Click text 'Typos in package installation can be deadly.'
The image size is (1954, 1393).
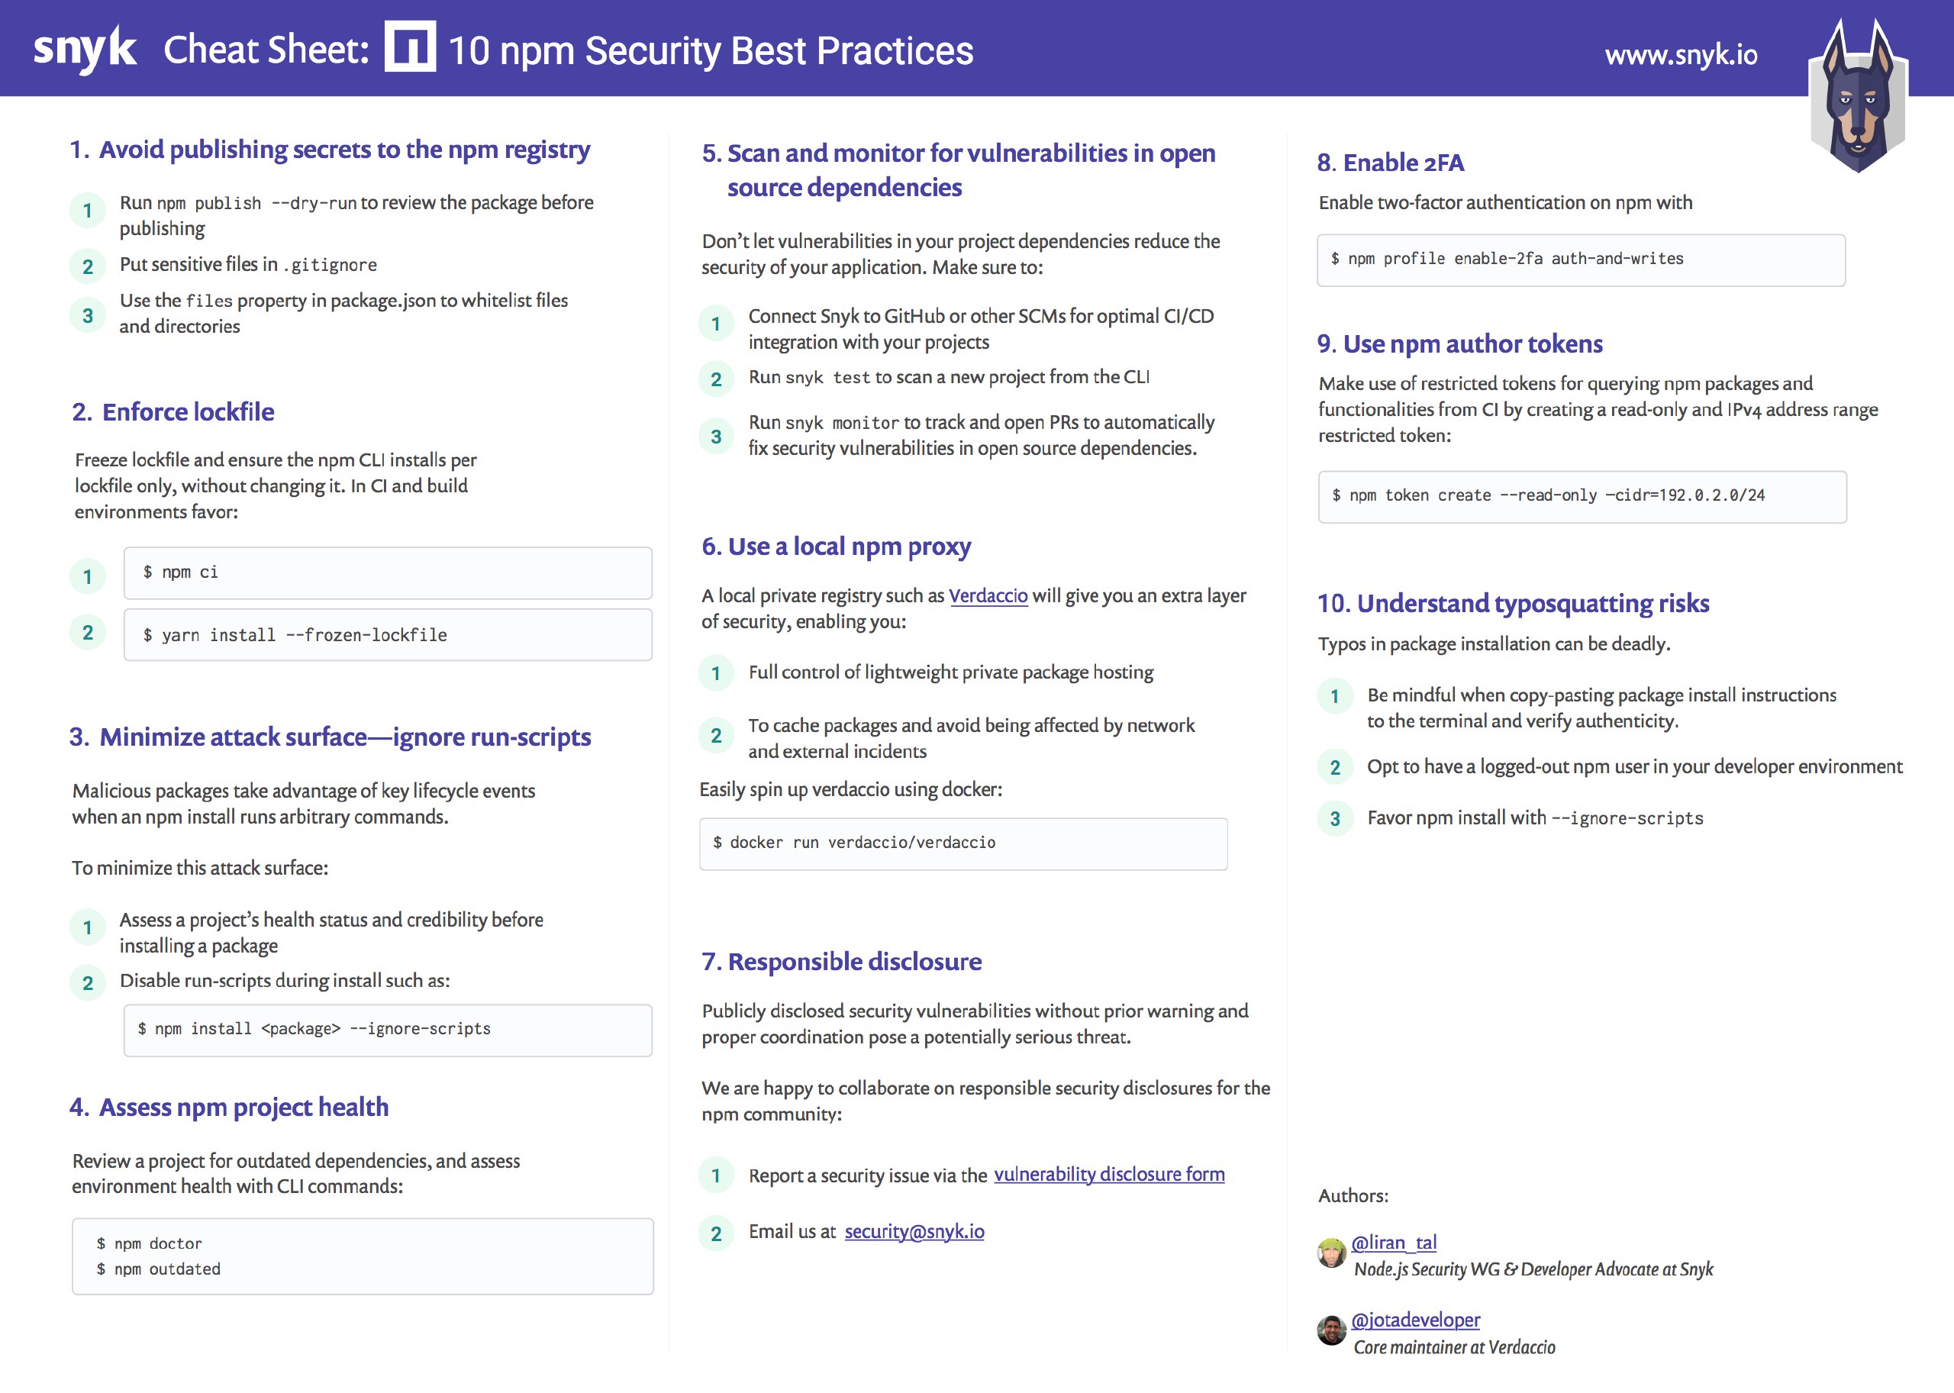1495,643
